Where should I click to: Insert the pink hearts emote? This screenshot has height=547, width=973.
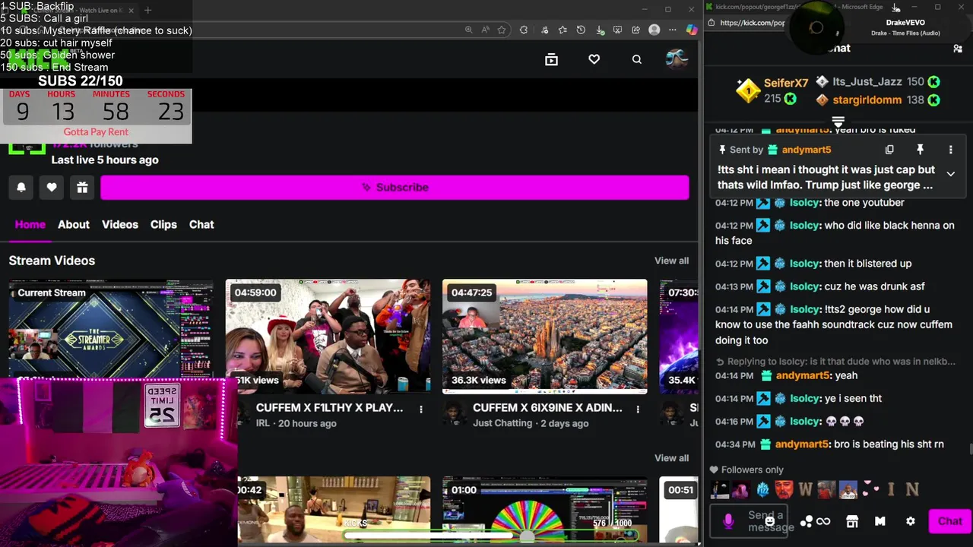tap(870, 490)
